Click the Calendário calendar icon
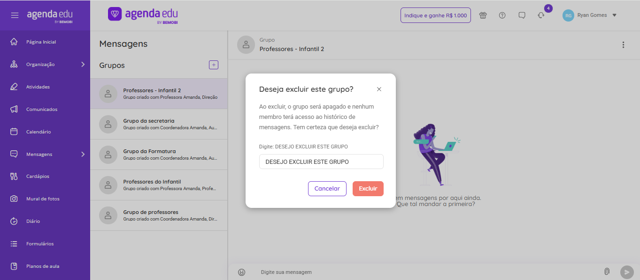 click(14, 132)
